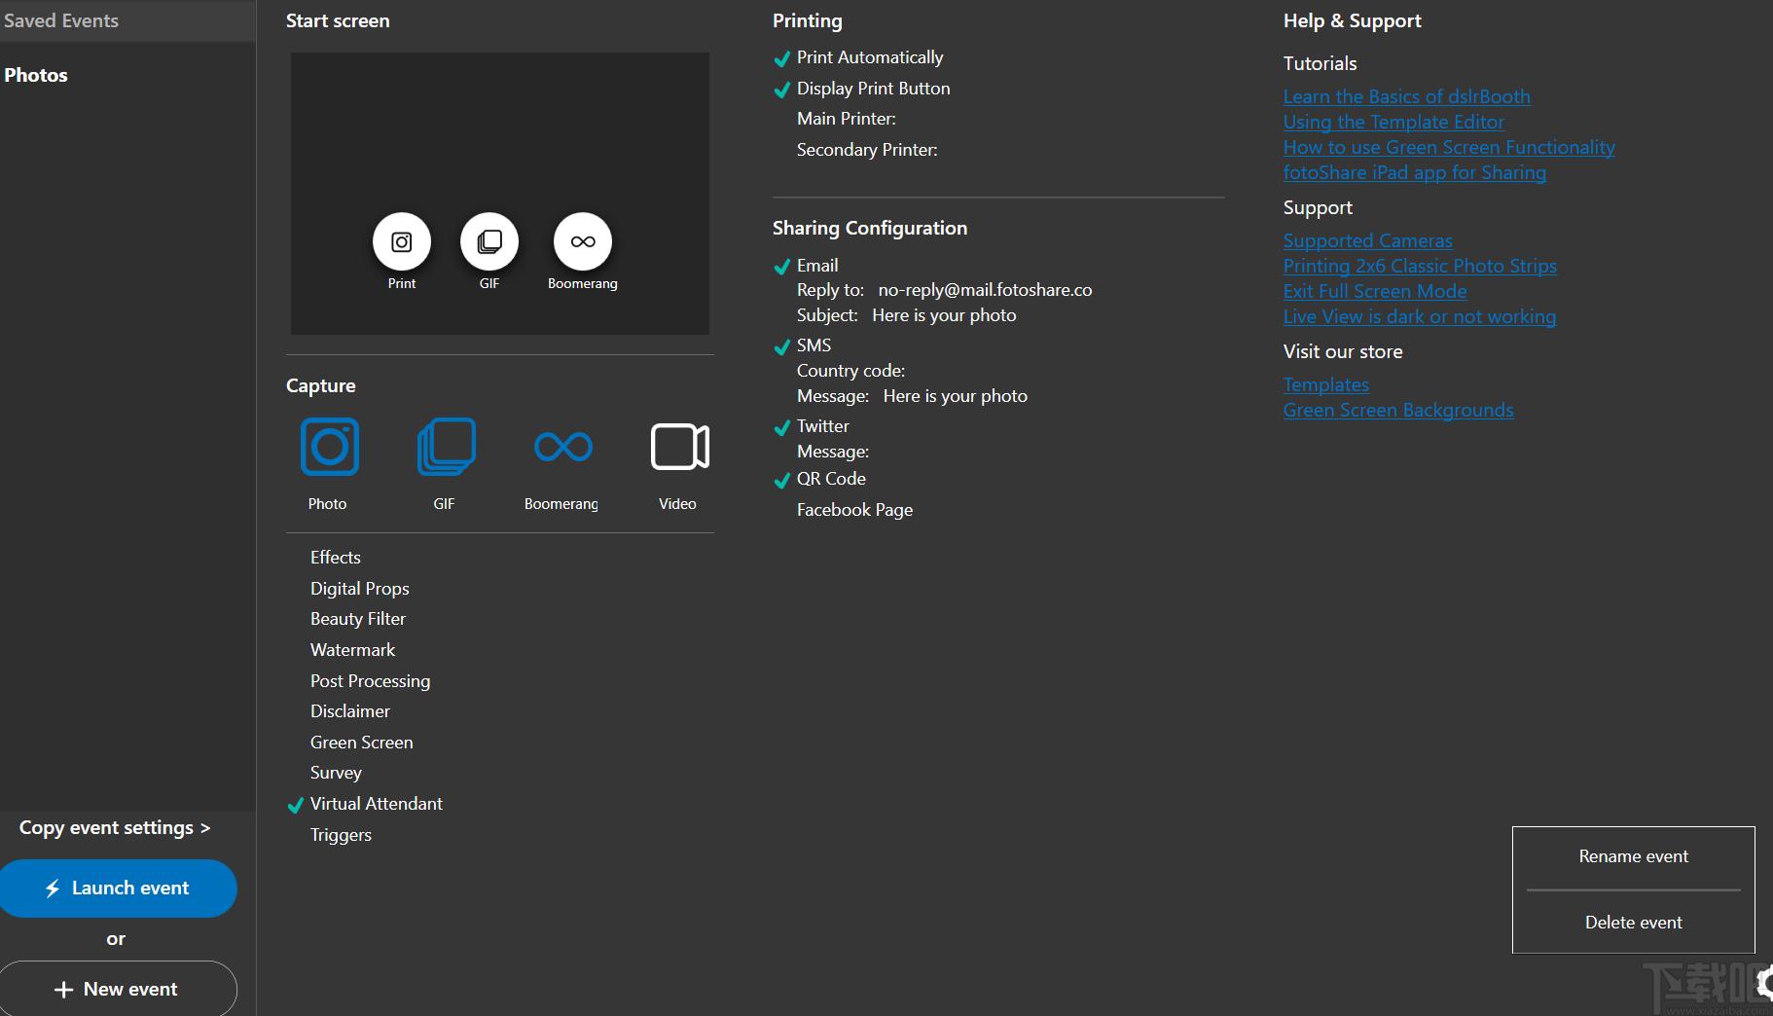Open Green Screen settings

tap(361, 742)
